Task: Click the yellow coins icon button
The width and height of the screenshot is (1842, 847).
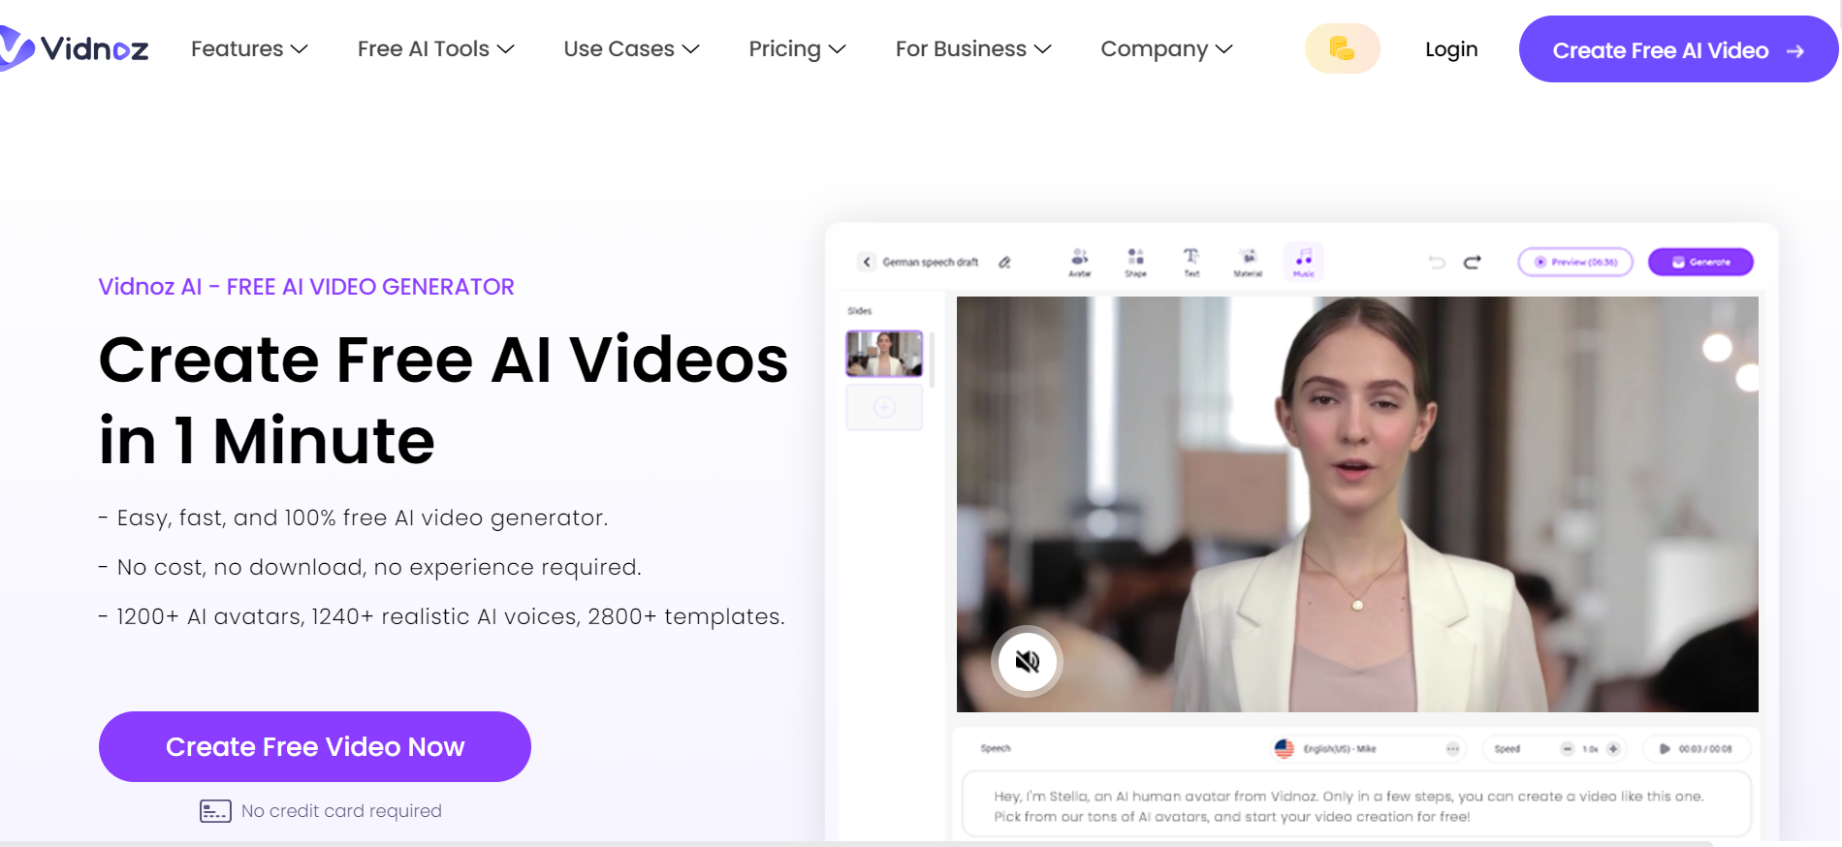Action: [1342, 48]
